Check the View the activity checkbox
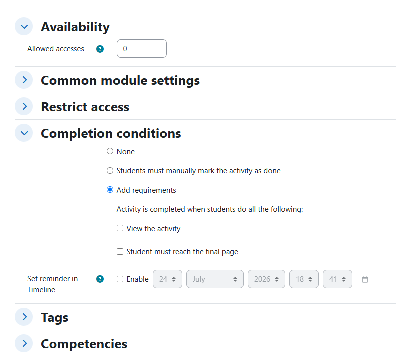The image size is (396, 352). [120, 228]
